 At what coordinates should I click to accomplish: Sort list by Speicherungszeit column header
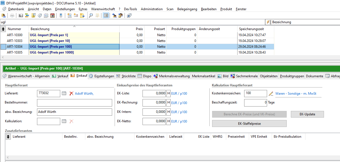click(255, 29)
